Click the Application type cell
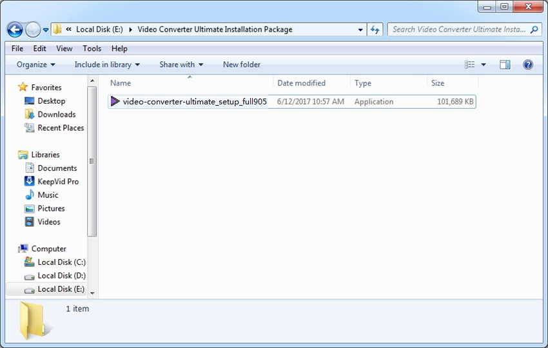The height and width of the screenshot is (348, 548). (x=373, y=102)
